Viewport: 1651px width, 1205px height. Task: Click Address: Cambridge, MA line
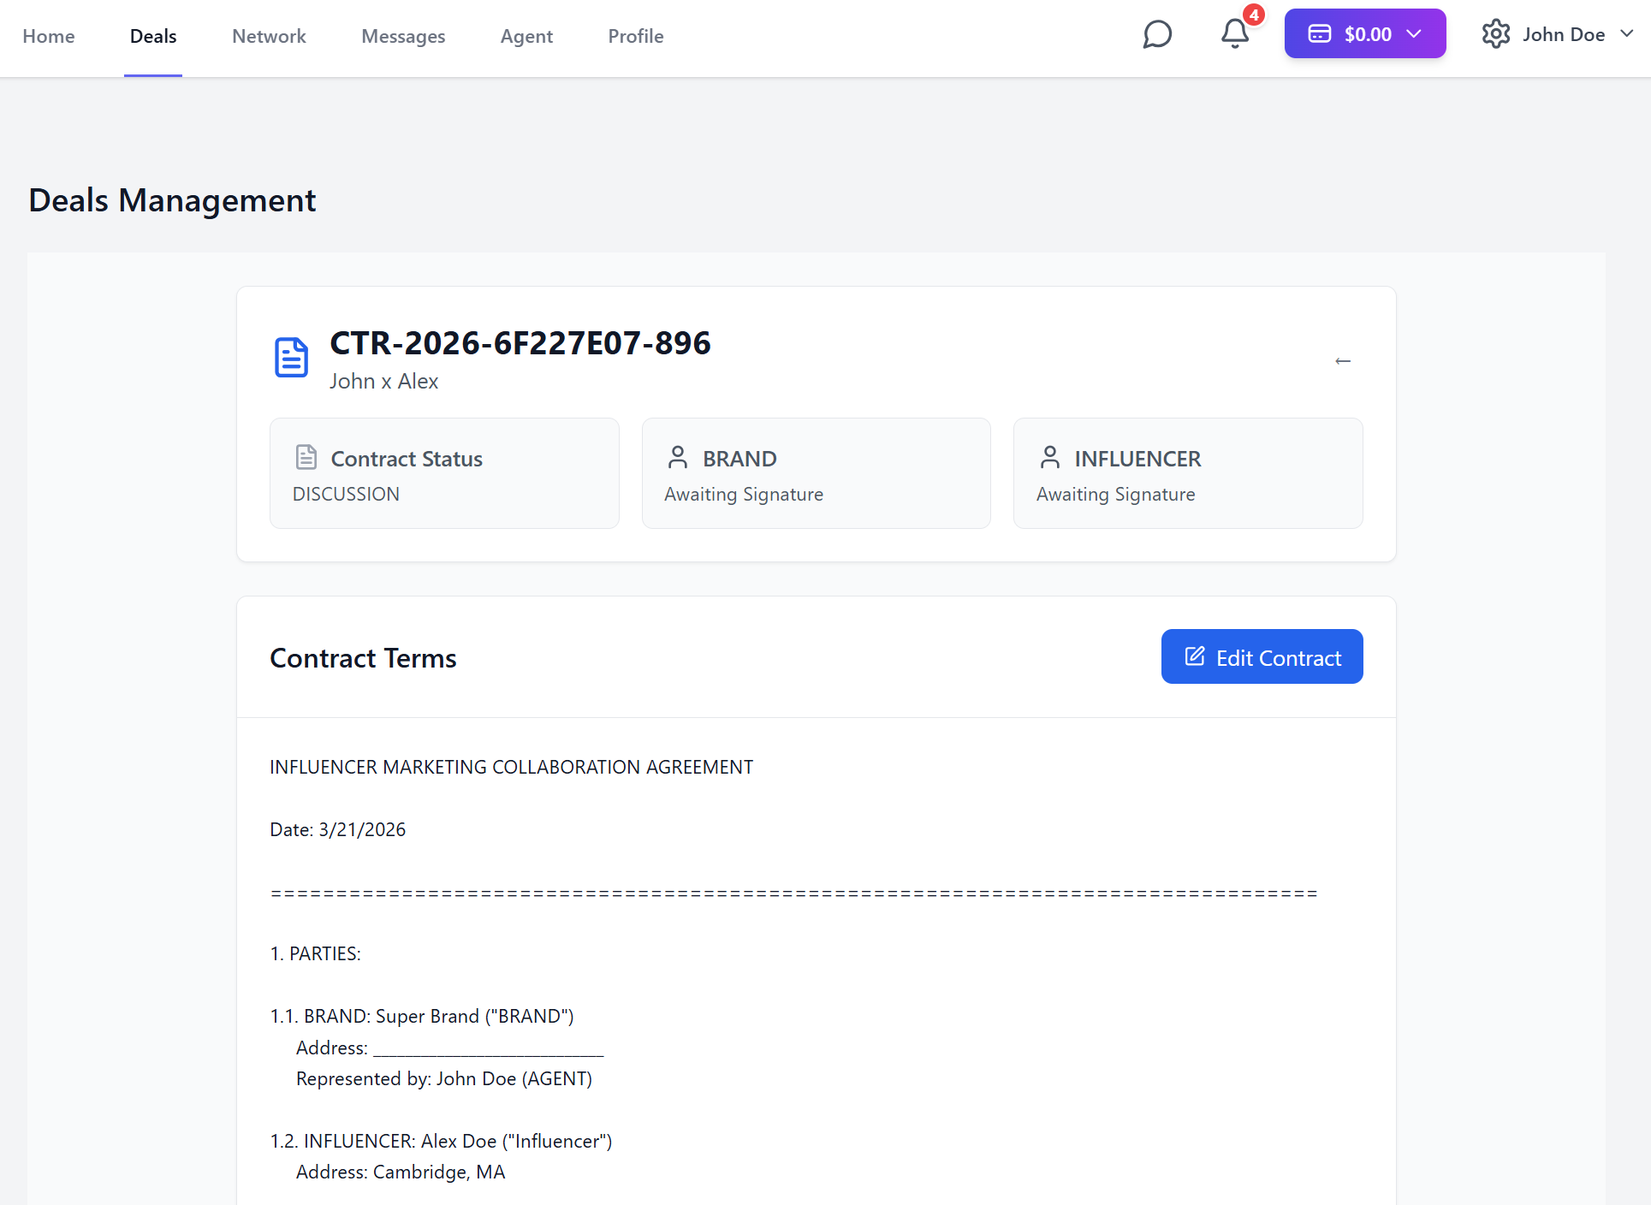[401, 1172]
